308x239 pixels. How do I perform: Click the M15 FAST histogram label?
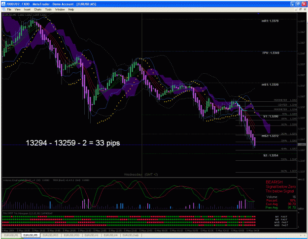[281, 222]
